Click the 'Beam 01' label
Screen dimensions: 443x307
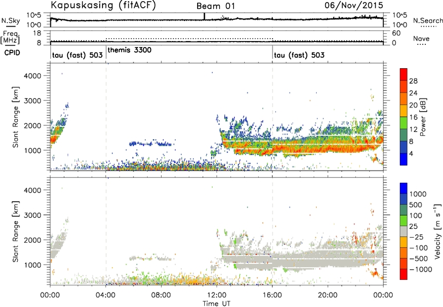[215, 6]
